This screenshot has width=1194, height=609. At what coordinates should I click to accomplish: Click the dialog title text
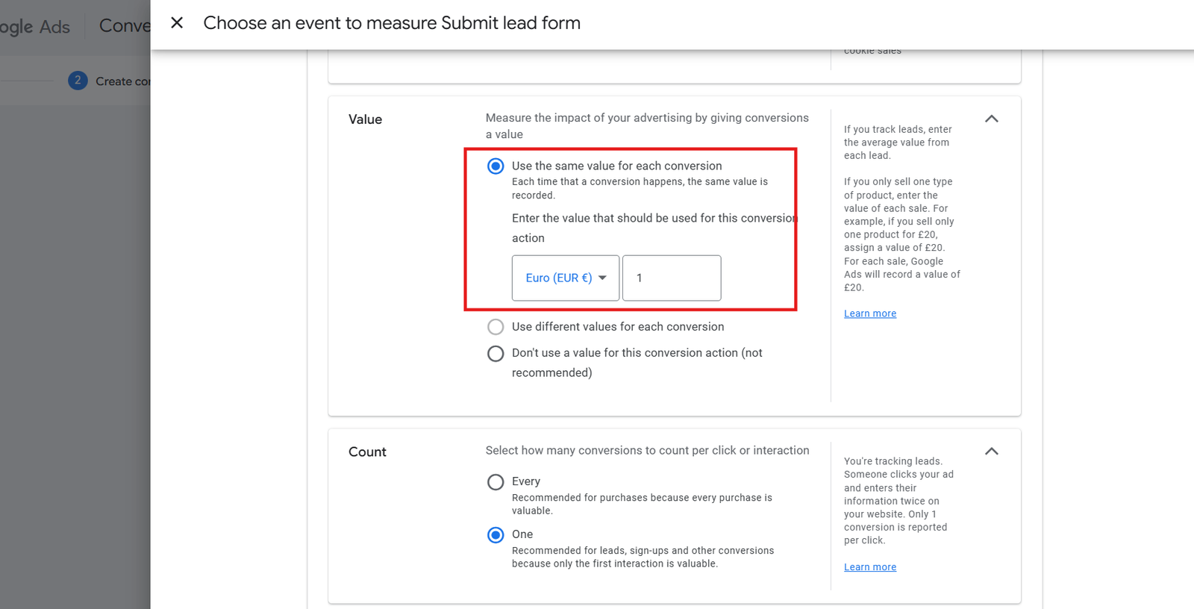pyautogui.click(x=392, y=23)
